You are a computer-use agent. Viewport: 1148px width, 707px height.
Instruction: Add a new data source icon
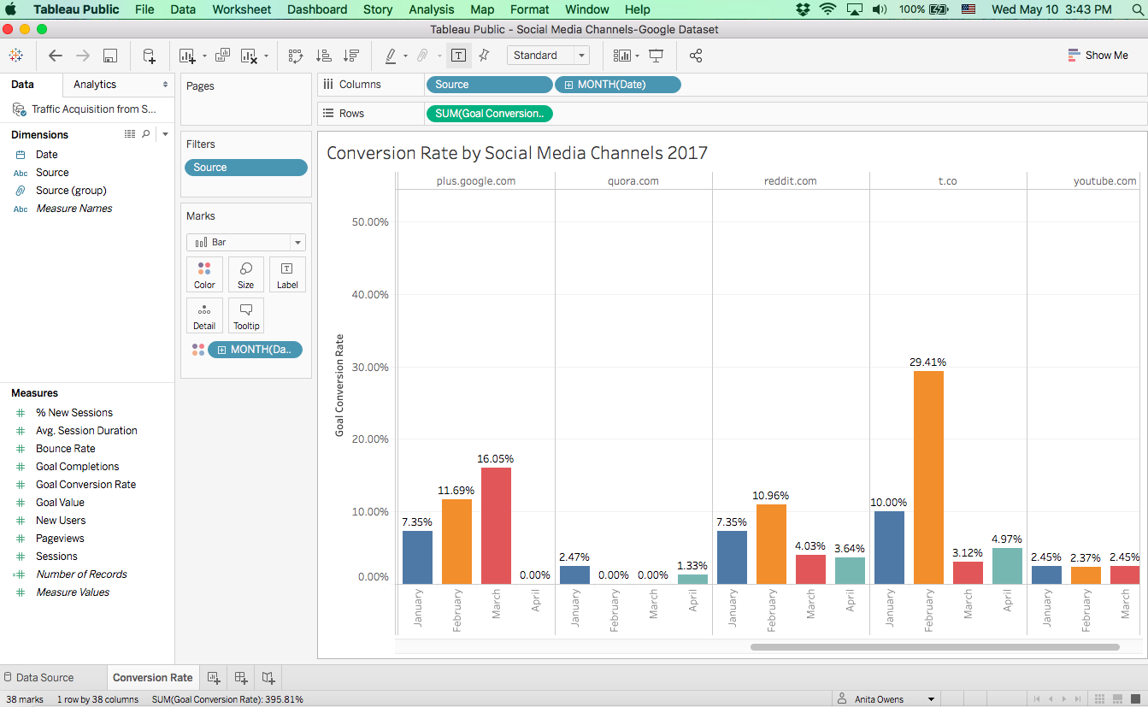pos(149,56)
